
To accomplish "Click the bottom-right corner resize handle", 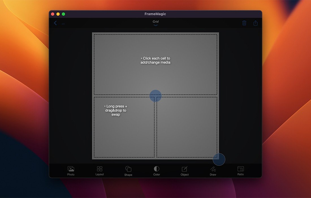I will (219, 159).
